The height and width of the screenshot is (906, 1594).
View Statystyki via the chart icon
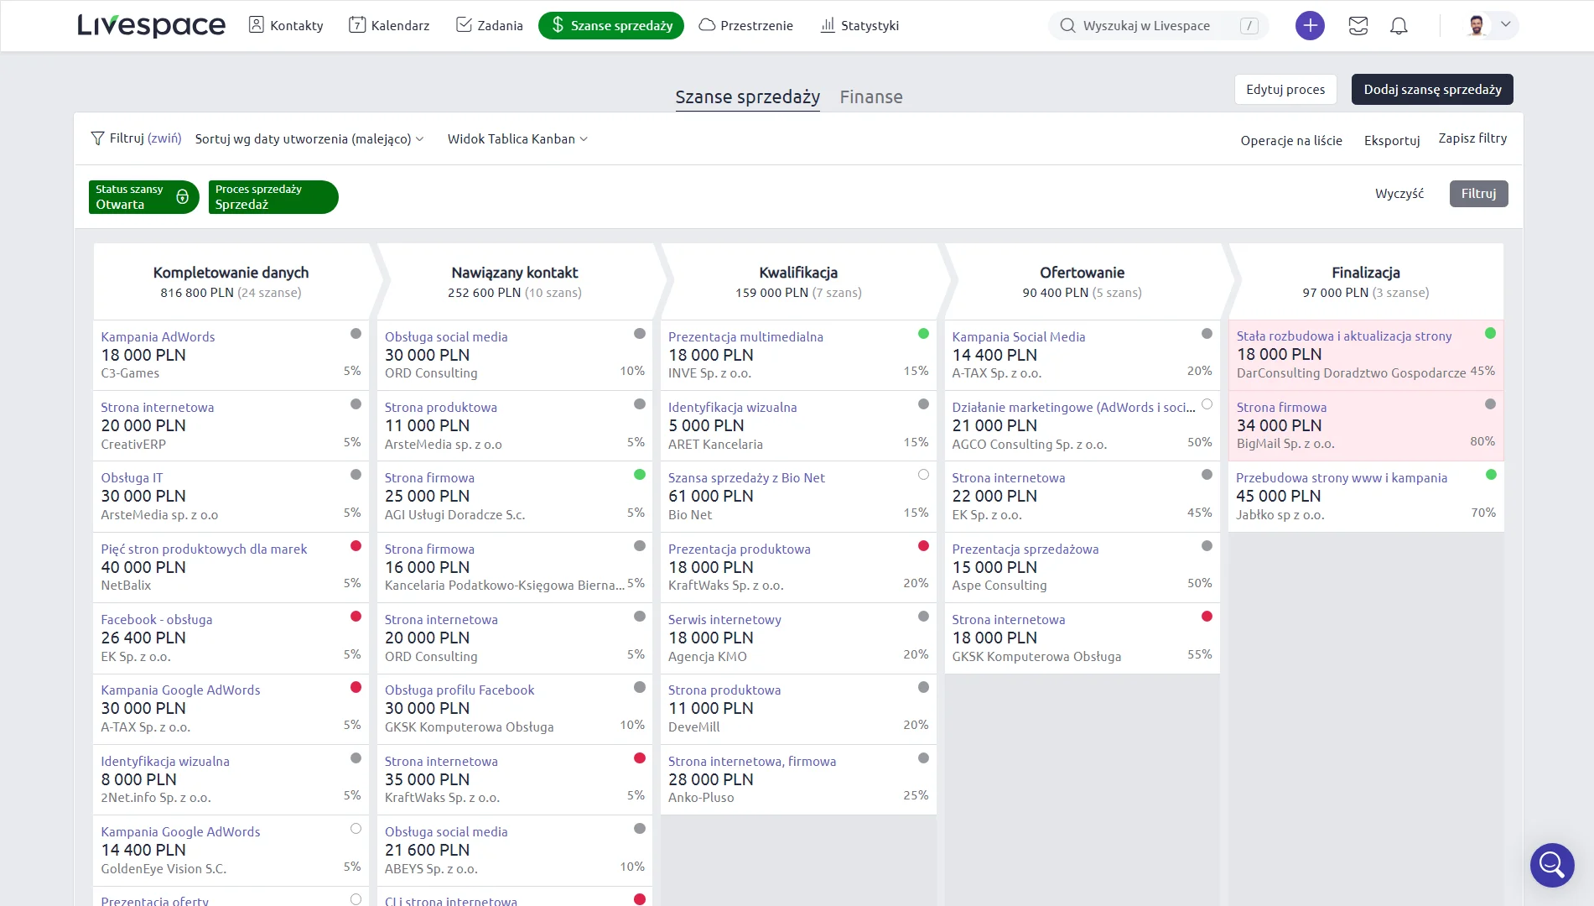click(826, 25)
